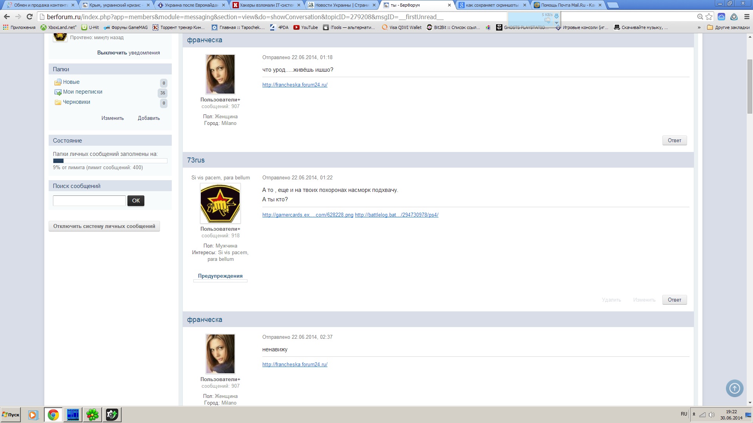Open YouTube bookmark in bookmarks bar
This screenshot has width=753, height=423.
coord(306,27)
